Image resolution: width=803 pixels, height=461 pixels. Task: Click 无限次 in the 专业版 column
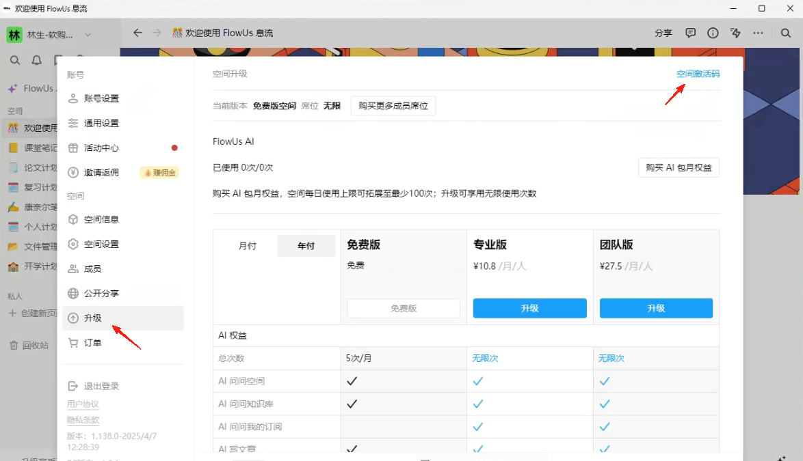485,359
